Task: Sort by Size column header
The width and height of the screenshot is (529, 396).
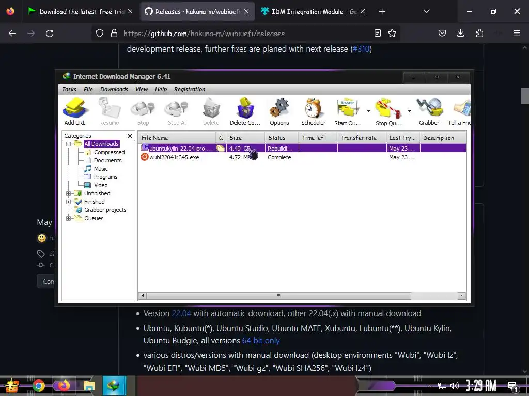Action: coord(245,138)
